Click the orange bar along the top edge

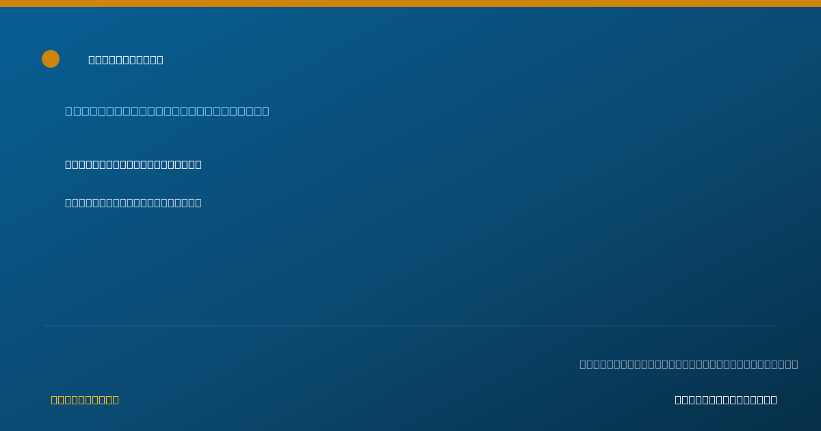(x=410, y=3)
